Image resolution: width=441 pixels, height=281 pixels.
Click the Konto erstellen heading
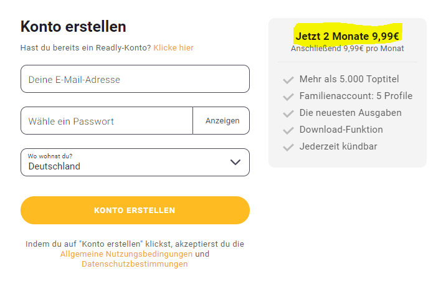click(x=73, y=26)
